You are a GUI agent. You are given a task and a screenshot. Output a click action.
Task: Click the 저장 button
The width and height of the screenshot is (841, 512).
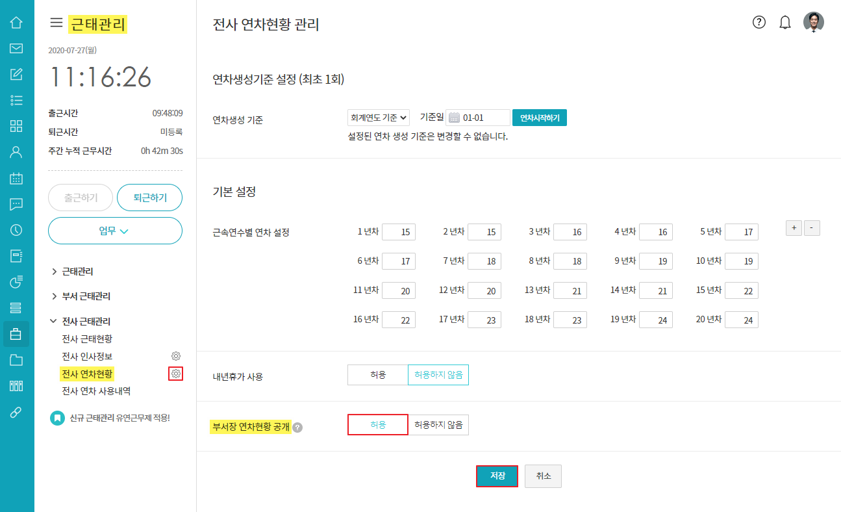point(497,476)
